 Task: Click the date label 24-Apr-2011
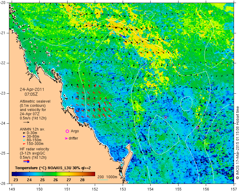(32, 89)
